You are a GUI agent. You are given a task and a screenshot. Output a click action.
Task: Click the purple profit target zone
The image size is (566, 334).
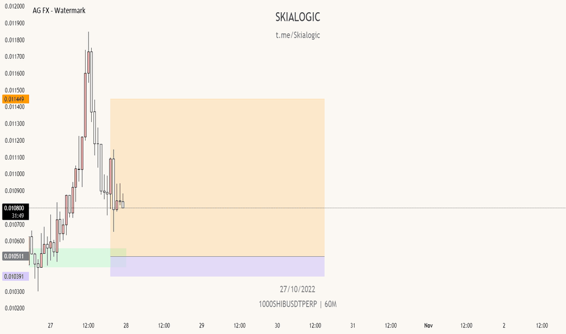(x=217, y=267)
